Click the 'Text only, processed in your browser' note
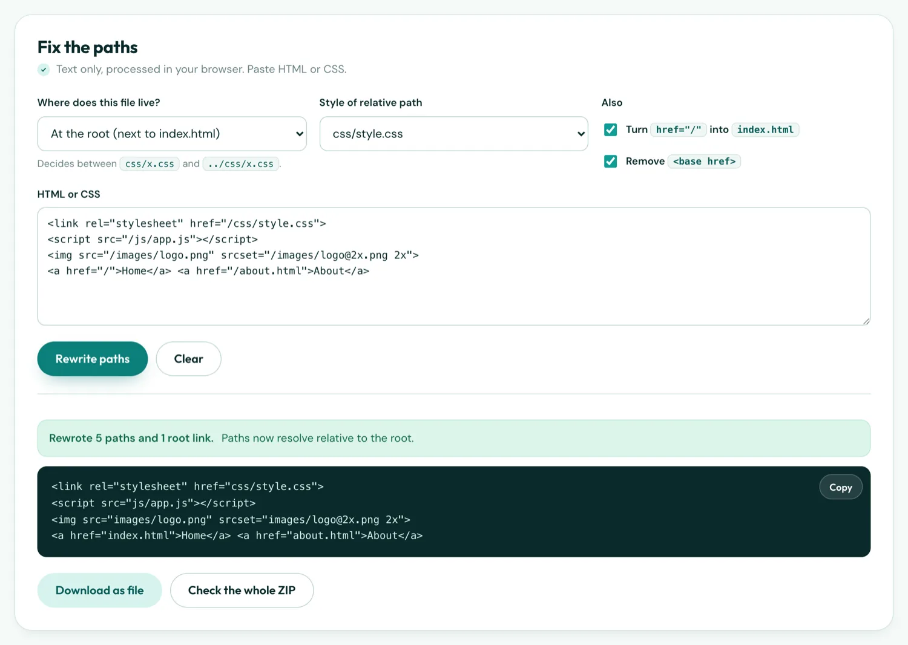This screenshot has width=908, height=645. click(x=202, y=70)
